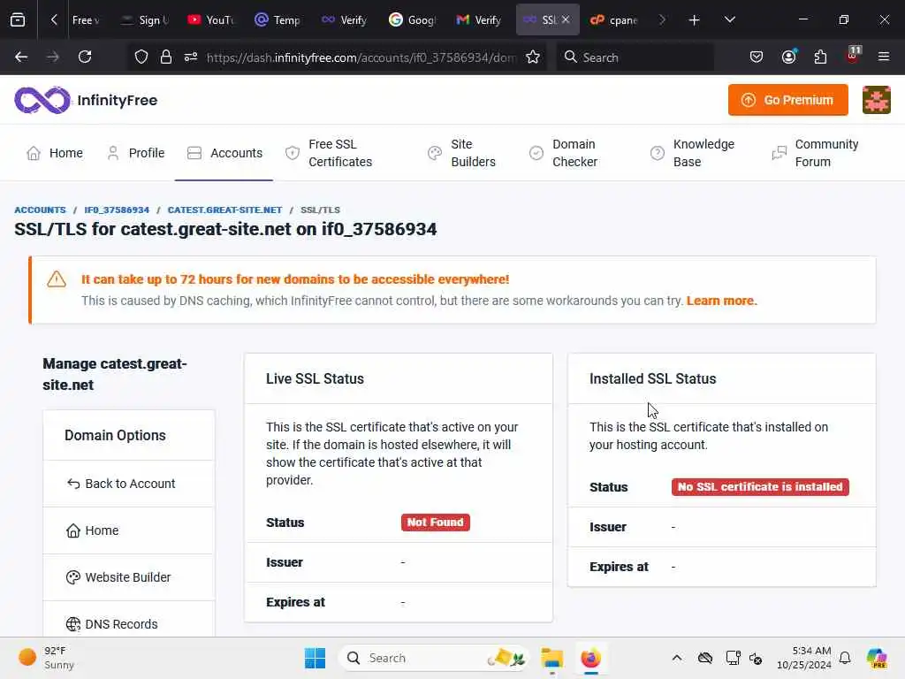Open the Knowledge Base link
This screenshot has width=905, height=679.
click(692, 153)
